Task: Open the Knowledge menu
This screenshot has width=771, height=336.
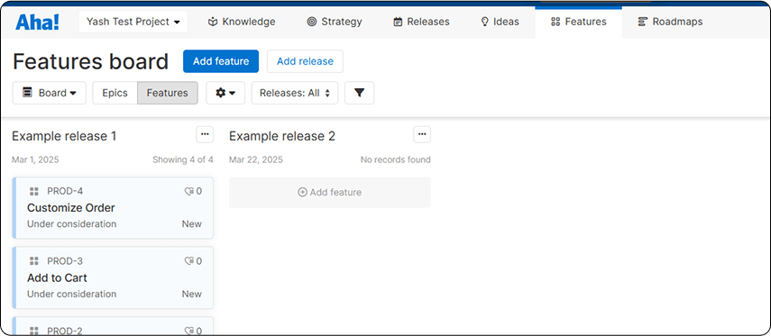Action: [x=242, y=22]
